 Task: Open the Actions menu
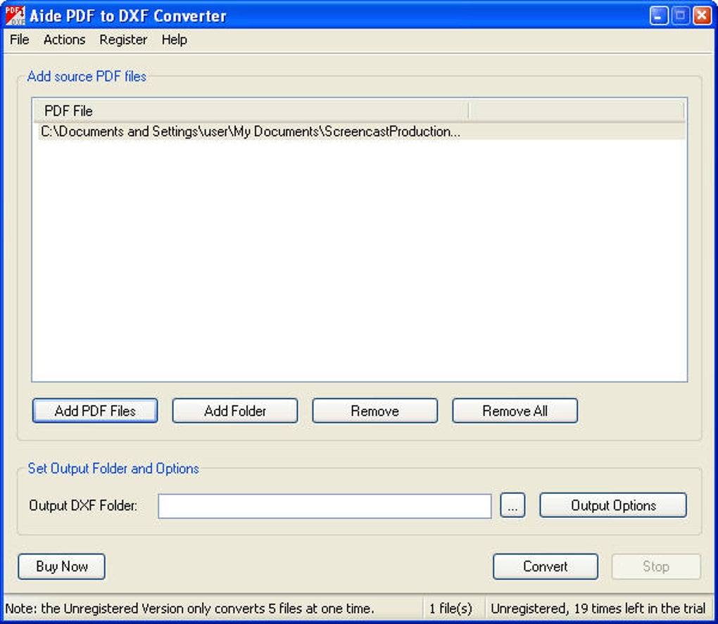point(65,40)
